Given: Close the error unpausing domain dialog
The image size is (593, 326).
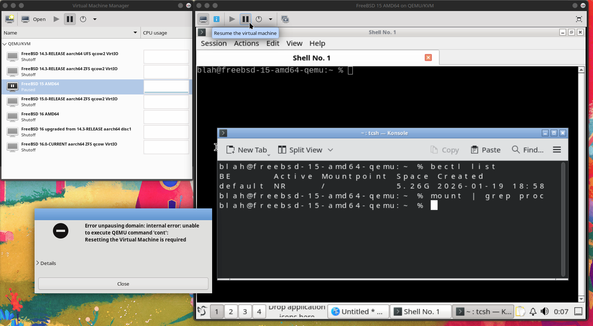Looking at the screenshot, I should pyautogui.click(x=123, y=284).
